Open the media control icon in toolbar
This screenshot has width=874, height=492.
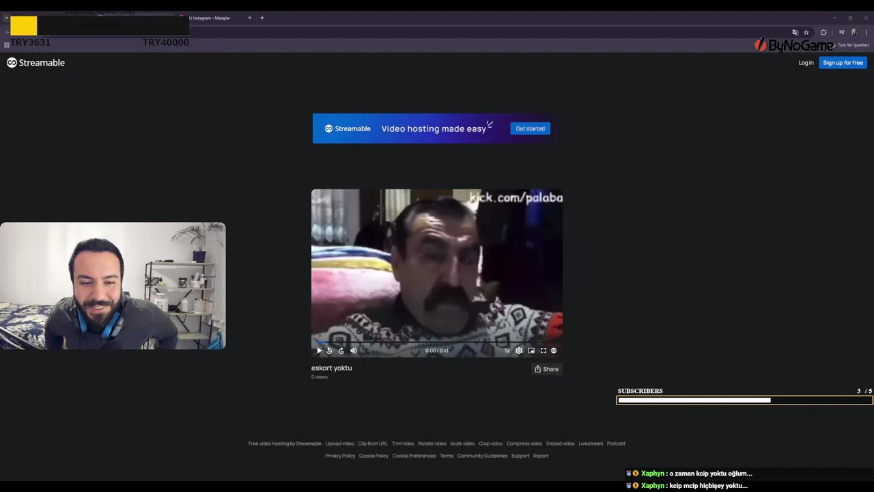(842, 32)
